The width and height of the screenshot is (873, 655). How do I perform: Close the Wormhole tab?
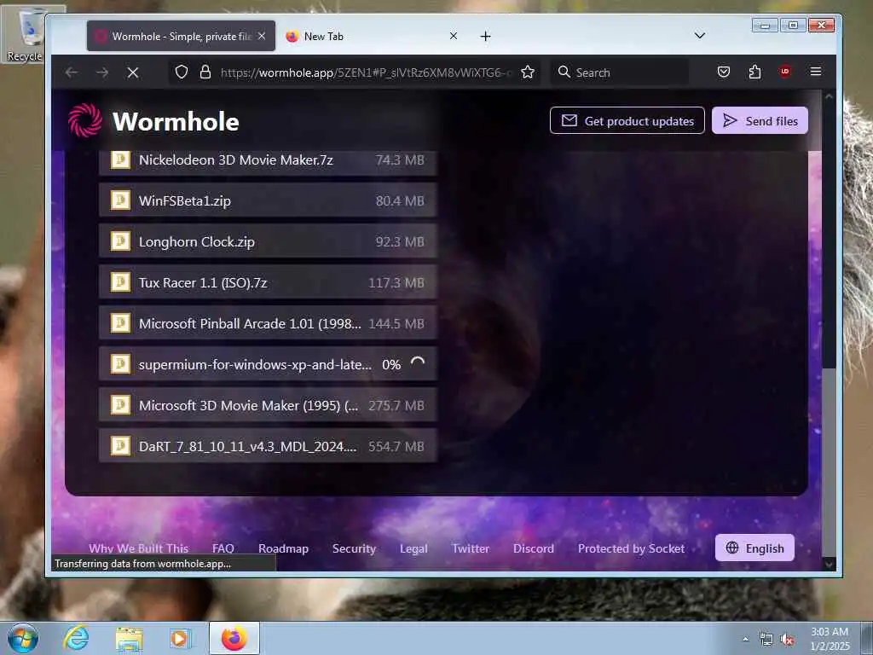262,36
